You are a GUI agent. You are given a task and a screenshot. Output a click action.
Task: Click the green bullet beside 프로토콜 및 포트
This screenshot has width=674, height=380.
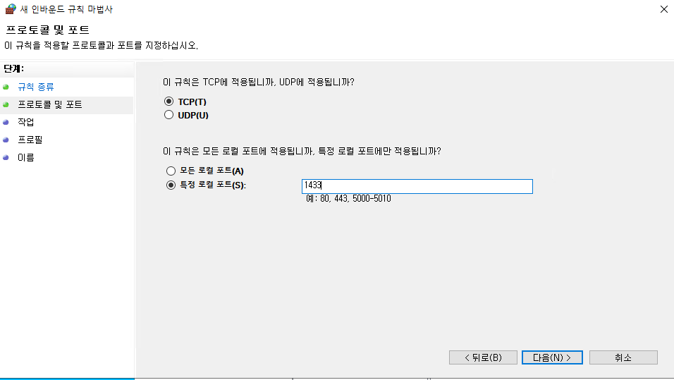(6, 104)
